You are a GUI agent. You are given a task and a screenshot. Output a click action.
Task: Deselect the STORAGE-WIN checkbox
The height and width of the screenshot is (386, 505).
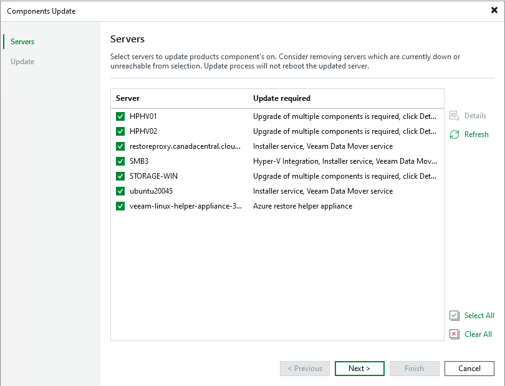pyautogui.click(x=120, y=176)
